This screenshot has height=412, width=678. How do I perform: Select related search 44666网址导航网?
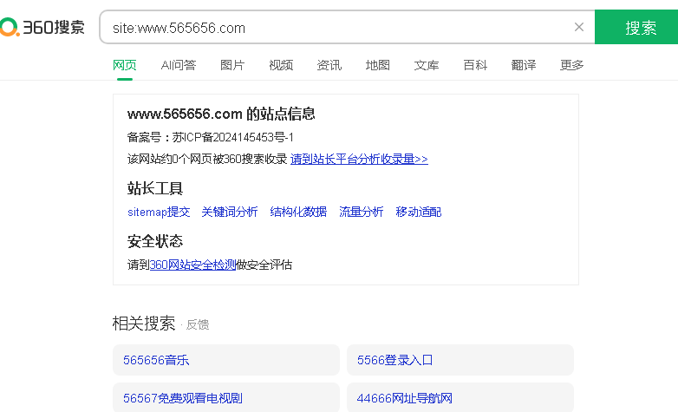[x=460, y=398]
